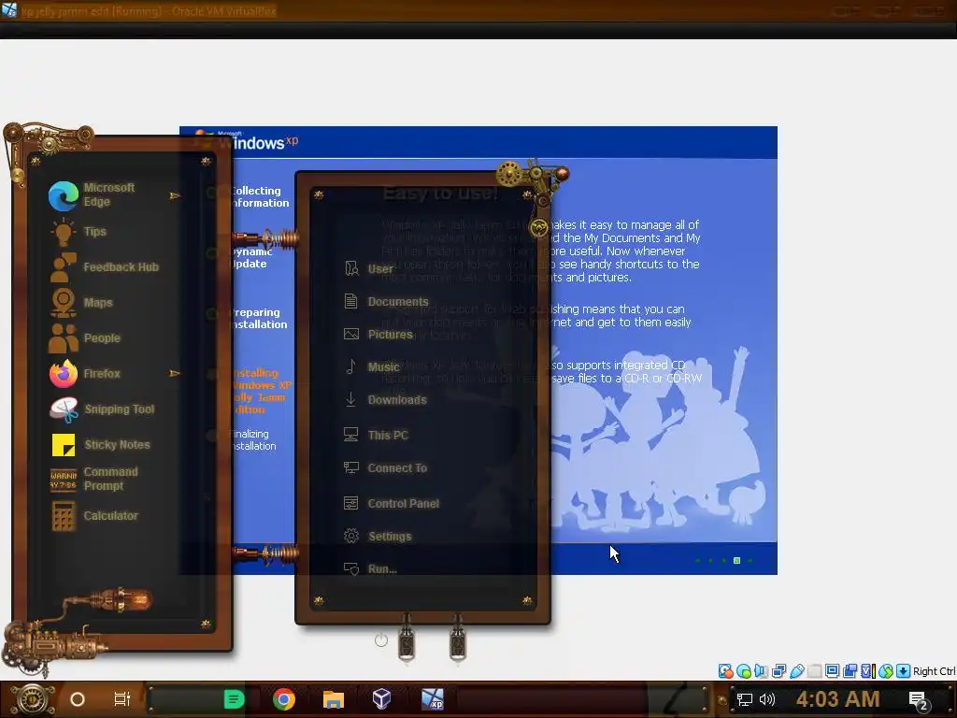Open the notification center icon
Screen dimensions: 957x718
point(919,700)
